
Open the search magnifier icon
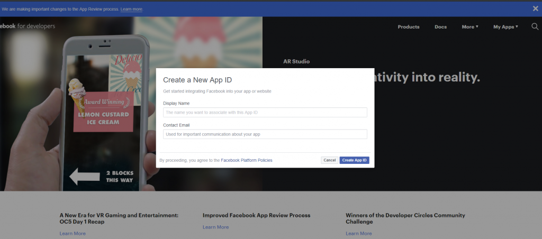[535, 26]
